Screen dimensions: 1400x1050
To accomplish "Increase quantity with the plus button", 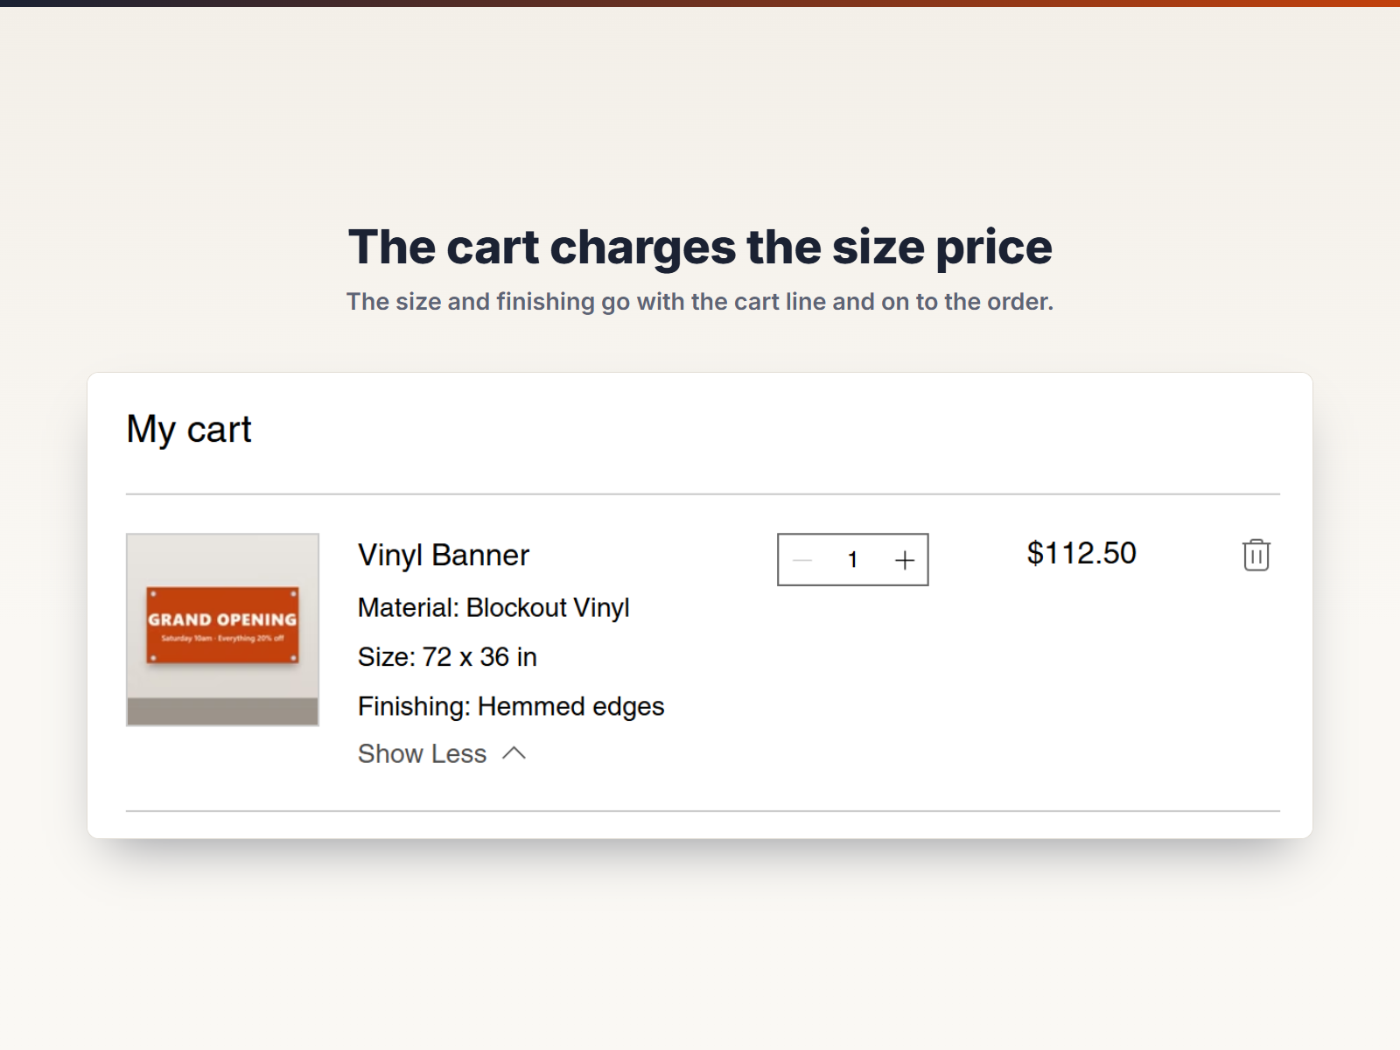I will 905,560.
